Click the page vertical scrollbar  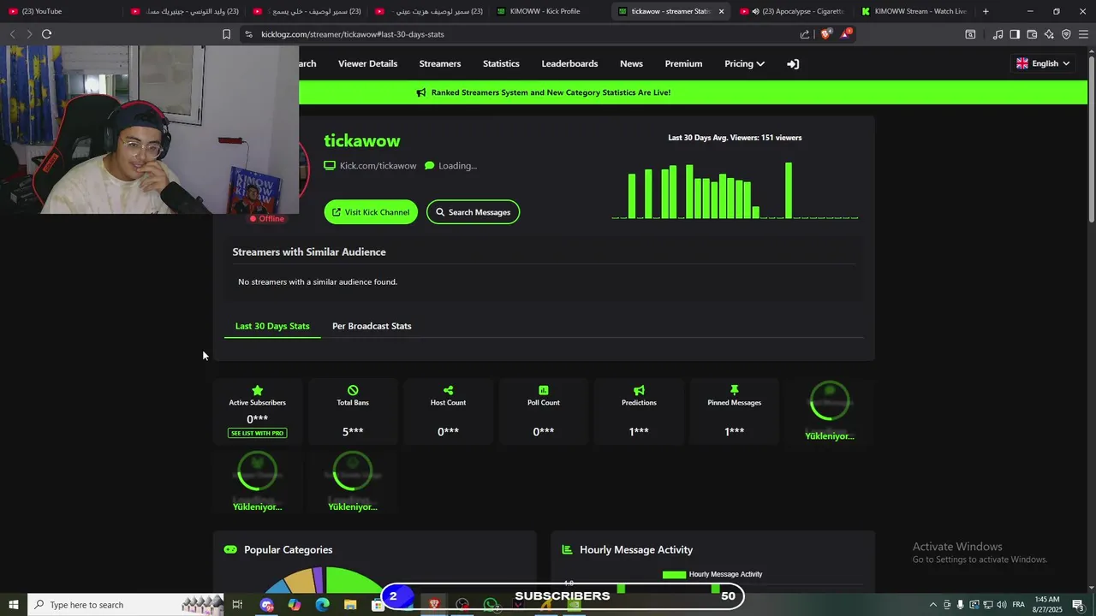1091,137
